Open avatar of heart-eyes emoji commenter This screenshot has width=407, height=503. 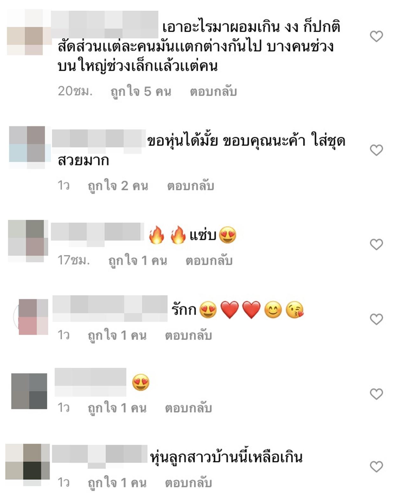(x=29, y=391)
